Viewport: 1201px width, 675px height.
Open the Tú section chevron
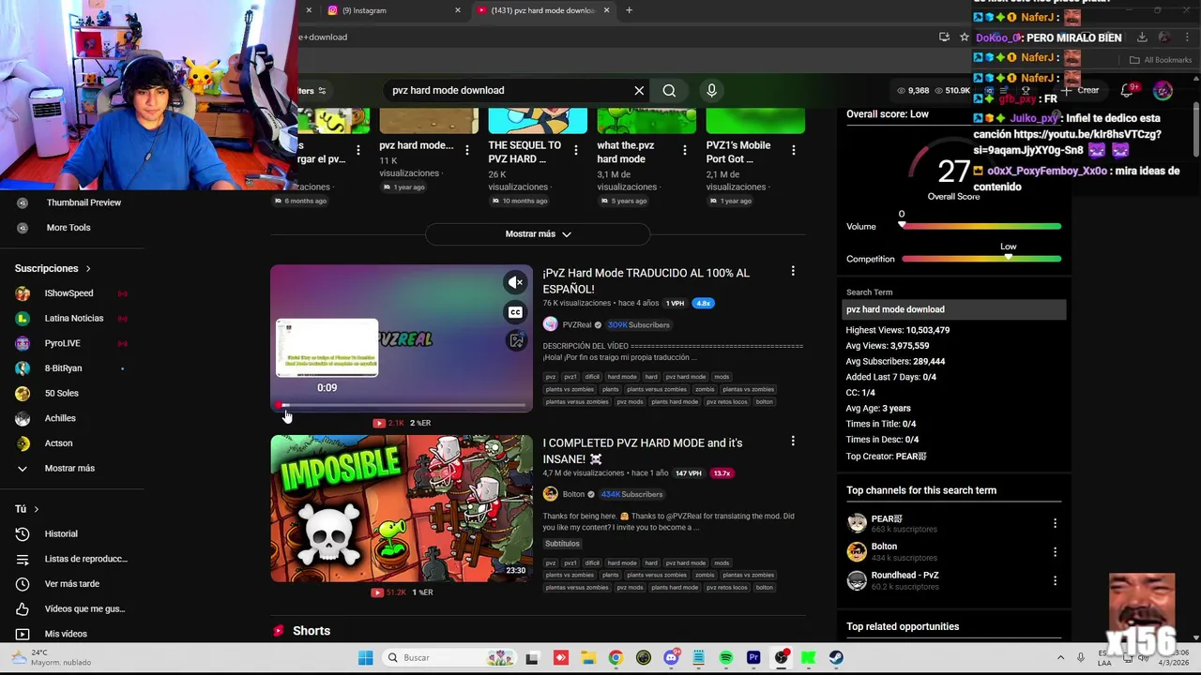point(36,509)
